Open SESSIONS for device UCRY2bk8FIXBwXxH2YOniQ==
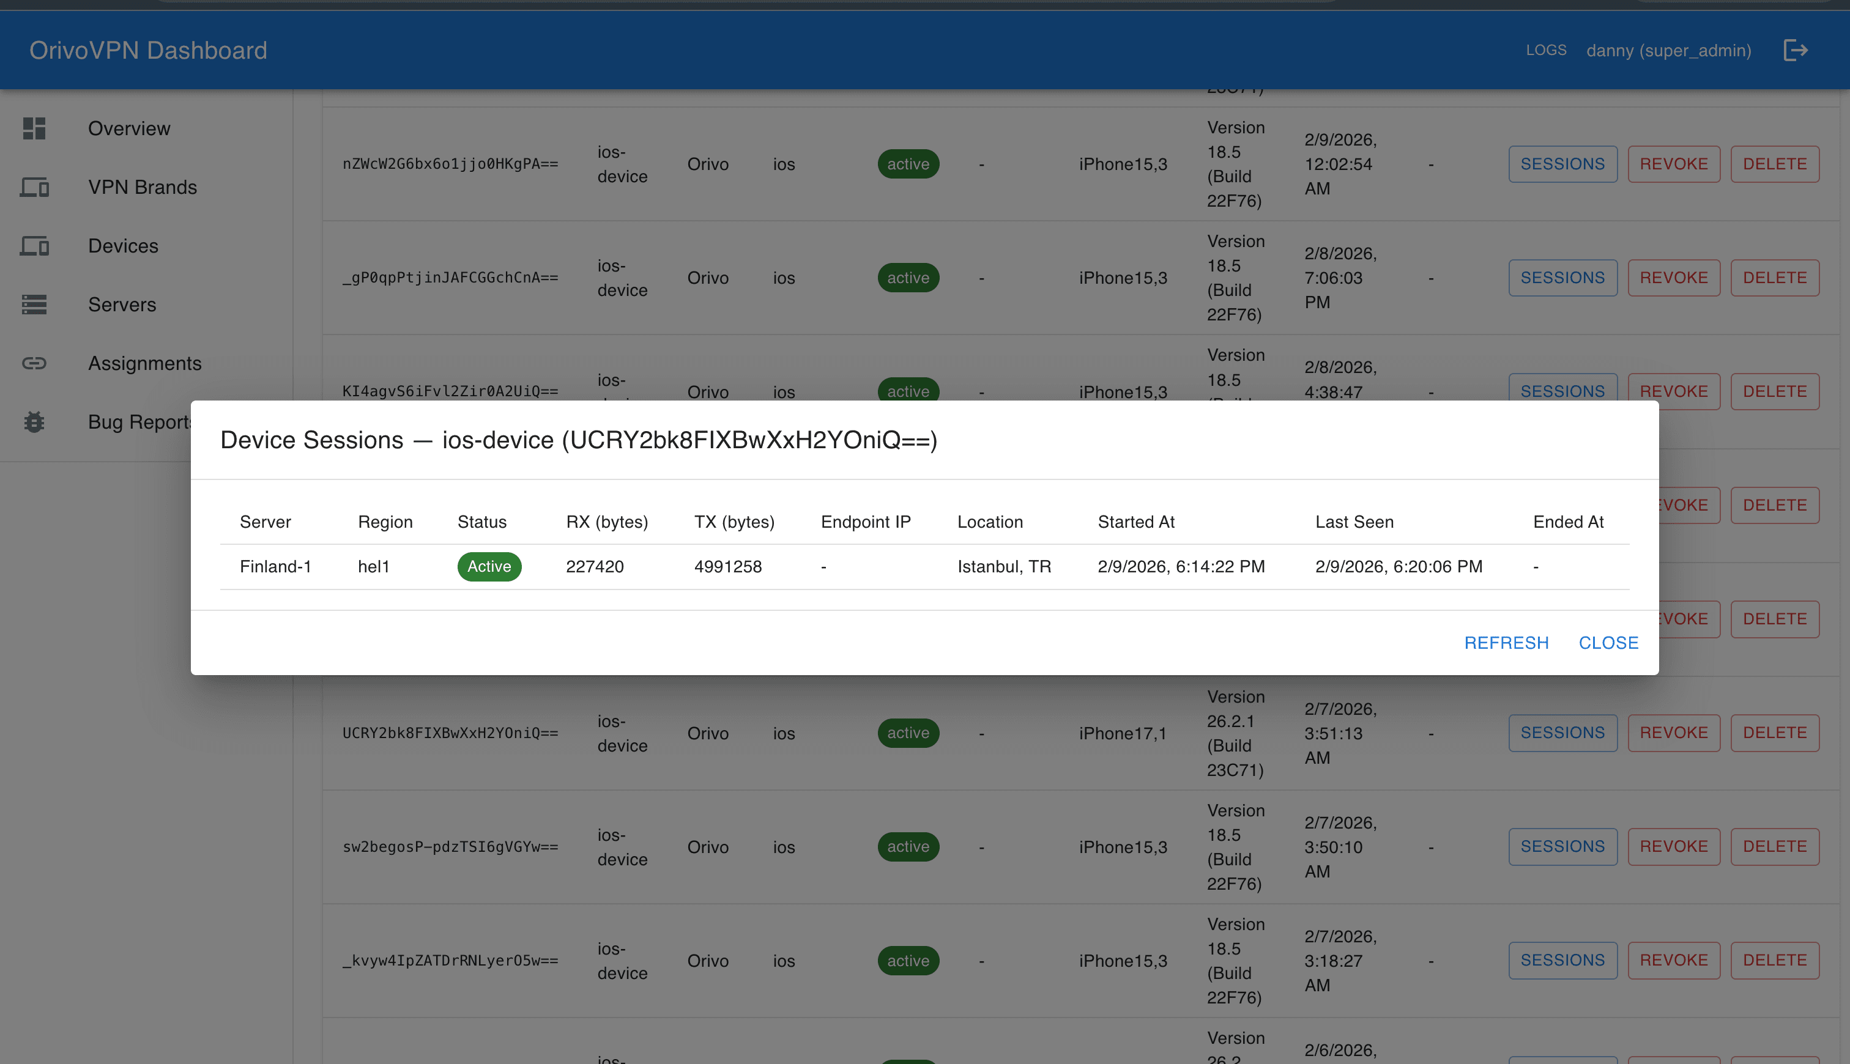 1562,732
